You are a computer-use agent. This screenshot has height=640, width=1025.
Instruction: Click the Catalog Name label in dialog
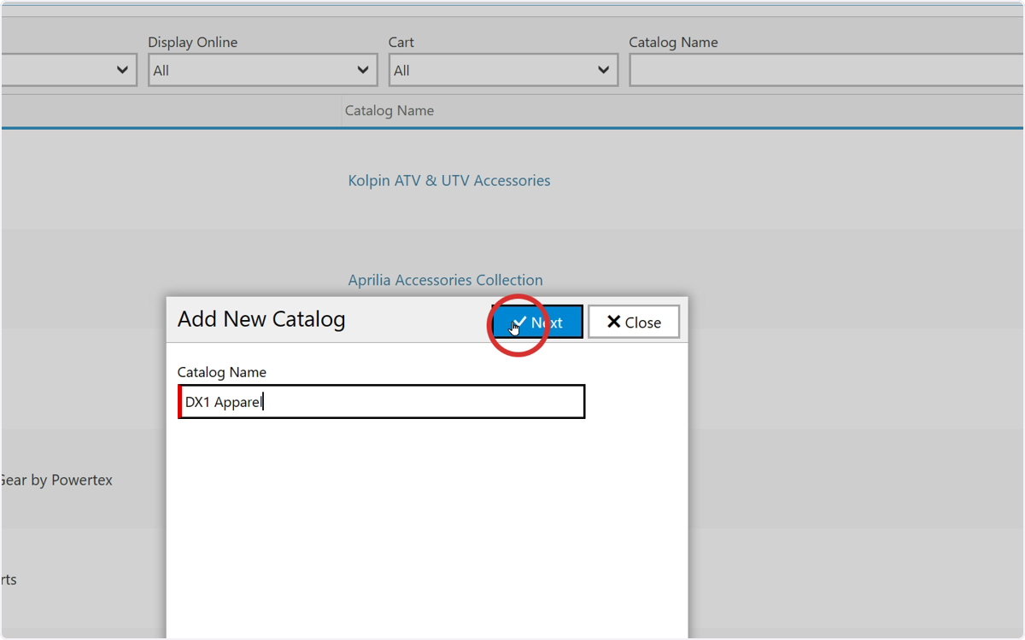222,372
